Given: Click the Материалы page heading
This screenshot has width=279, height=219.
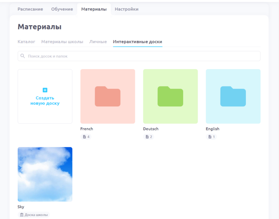Looking at the screenshot, I should coord(39,27).
